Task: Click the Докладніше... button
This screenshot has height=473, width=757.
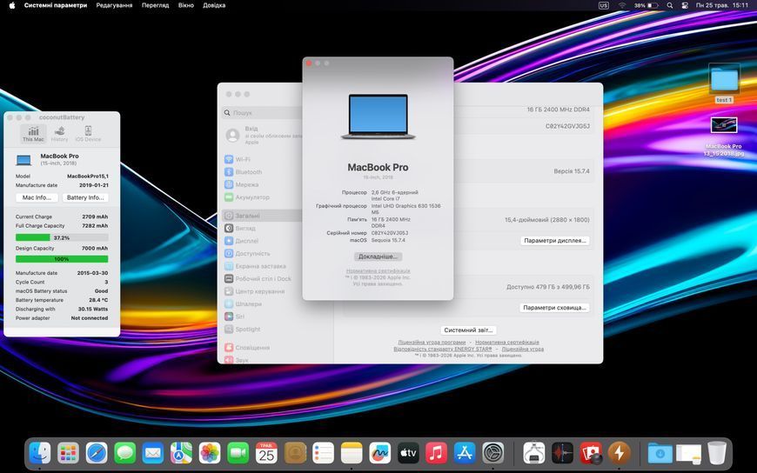Action: (378, 256)
